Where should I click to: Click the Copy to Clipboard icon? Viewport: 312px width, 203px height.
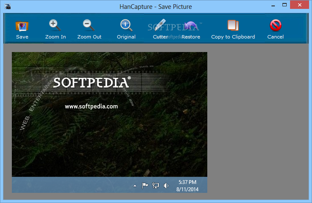tap(233, 25)
